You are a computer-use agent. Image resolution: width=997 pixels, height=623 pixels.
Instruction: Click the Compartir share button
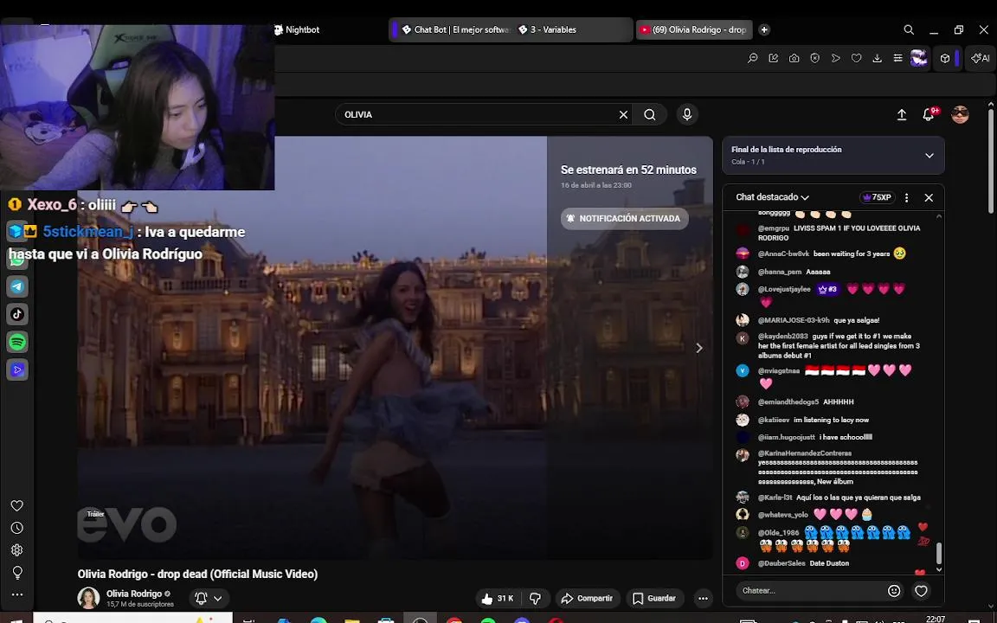click(x=588, y=598)
